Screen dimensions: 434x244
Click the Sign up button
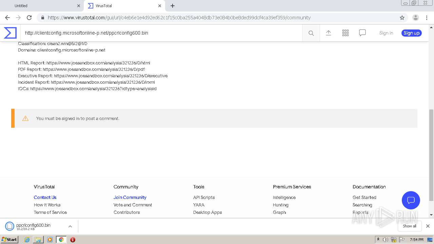click(x=412, y=33)
